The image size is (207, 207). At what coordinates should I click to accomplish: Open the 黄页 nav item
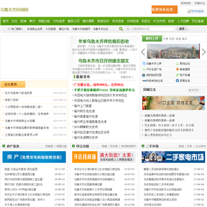click(32, 21)
